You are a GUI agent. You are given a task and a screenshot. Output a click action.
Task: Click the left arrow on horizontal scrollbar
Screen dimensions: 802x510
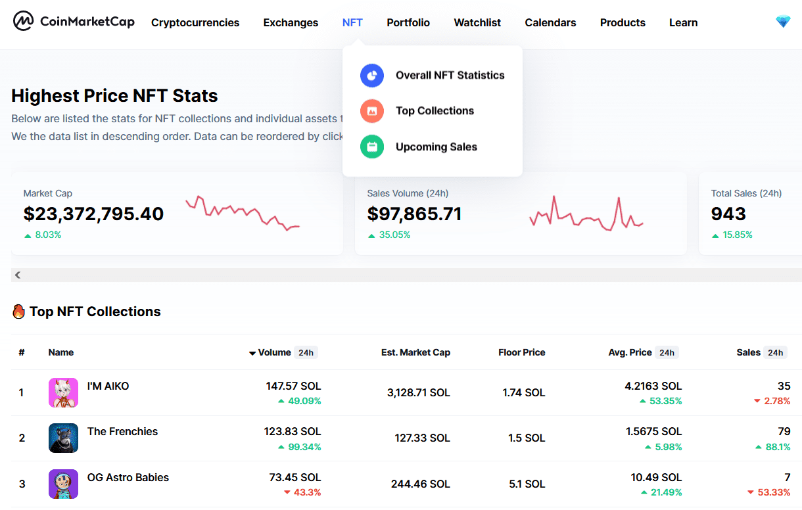[18, 275]
